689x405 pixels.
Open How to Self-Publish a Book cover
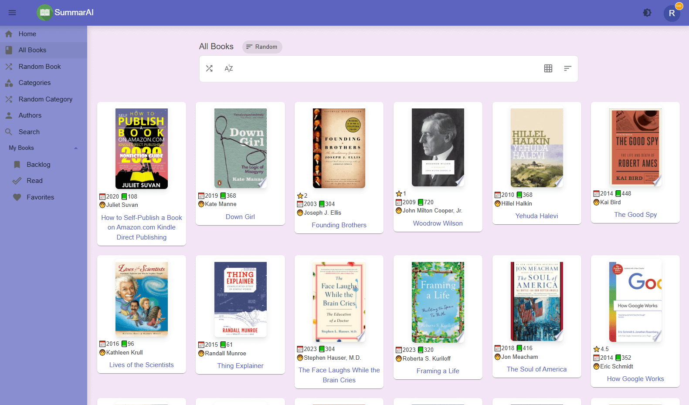click(142, 148)
